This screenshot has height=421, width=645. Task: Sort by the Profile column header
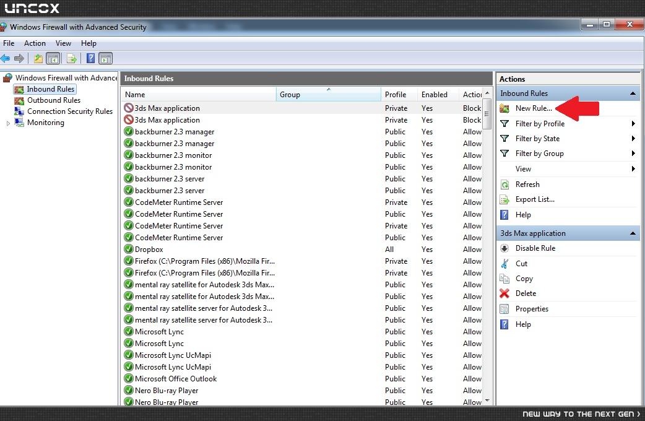pyautogui.click(x=399, y=95)
